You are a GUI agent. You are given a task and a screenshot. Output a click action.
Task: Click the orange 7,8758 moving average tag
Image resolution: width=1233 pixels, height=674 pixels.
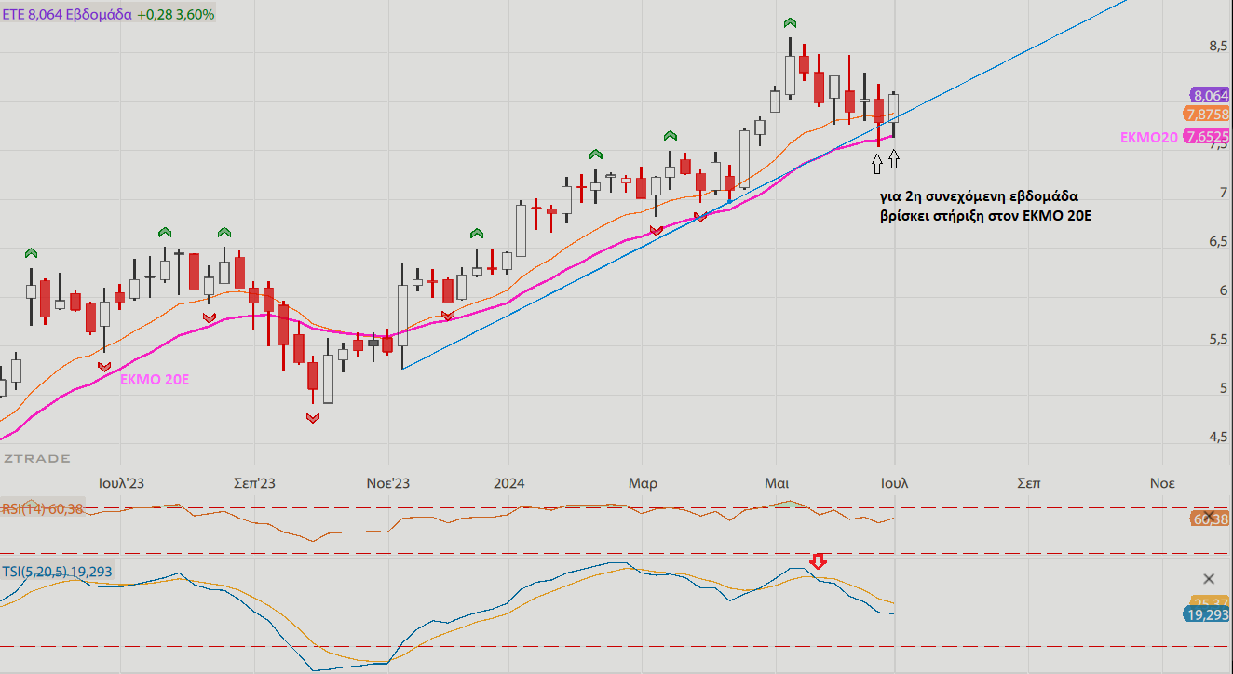tap(1206, 114)
